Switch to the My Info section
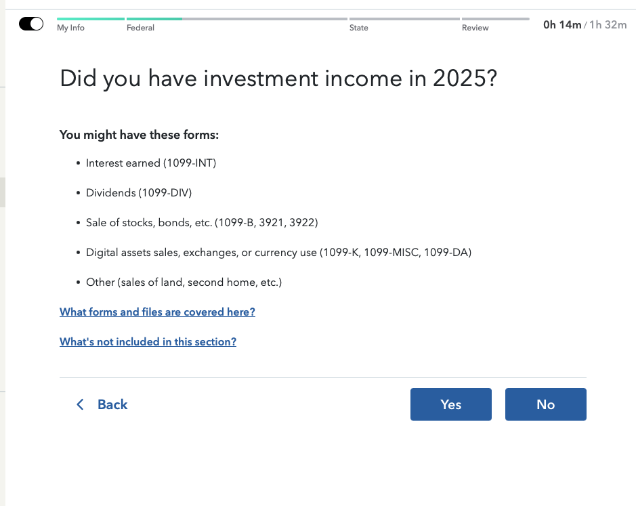 point(70,28)
